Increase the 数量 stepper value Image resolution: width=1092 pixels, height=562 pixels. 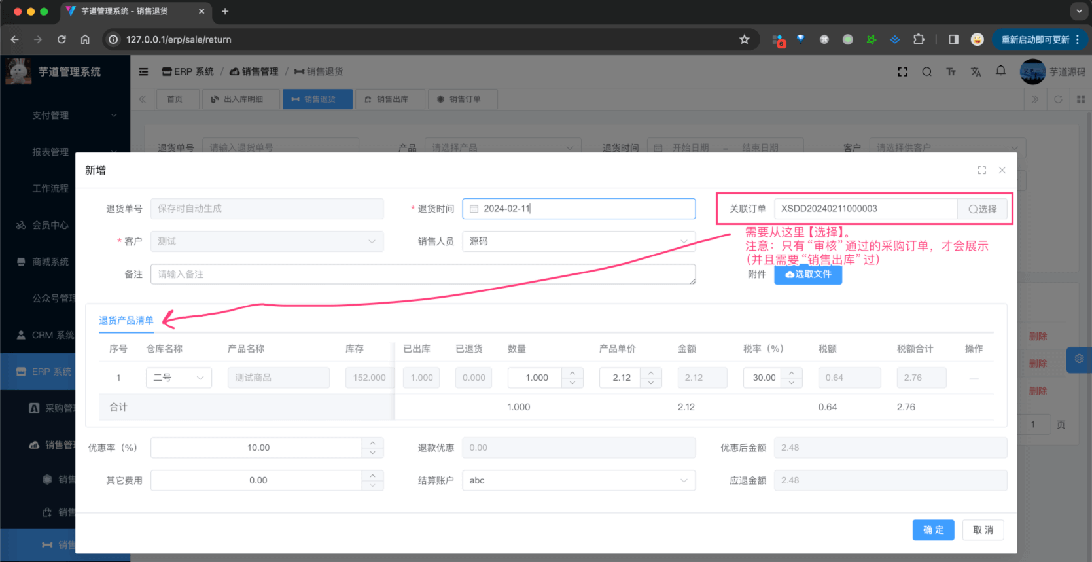572,373
